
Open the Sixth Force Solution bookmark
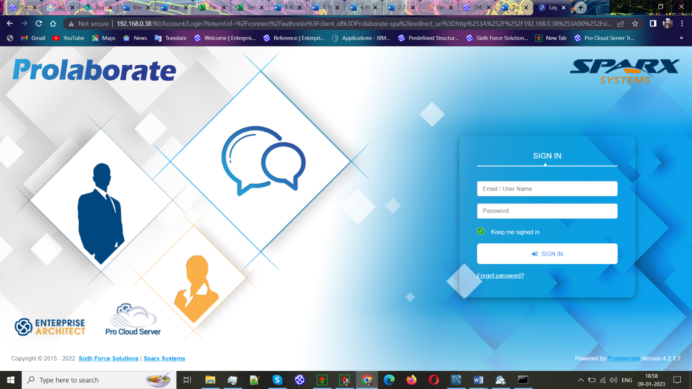[497, 38]
